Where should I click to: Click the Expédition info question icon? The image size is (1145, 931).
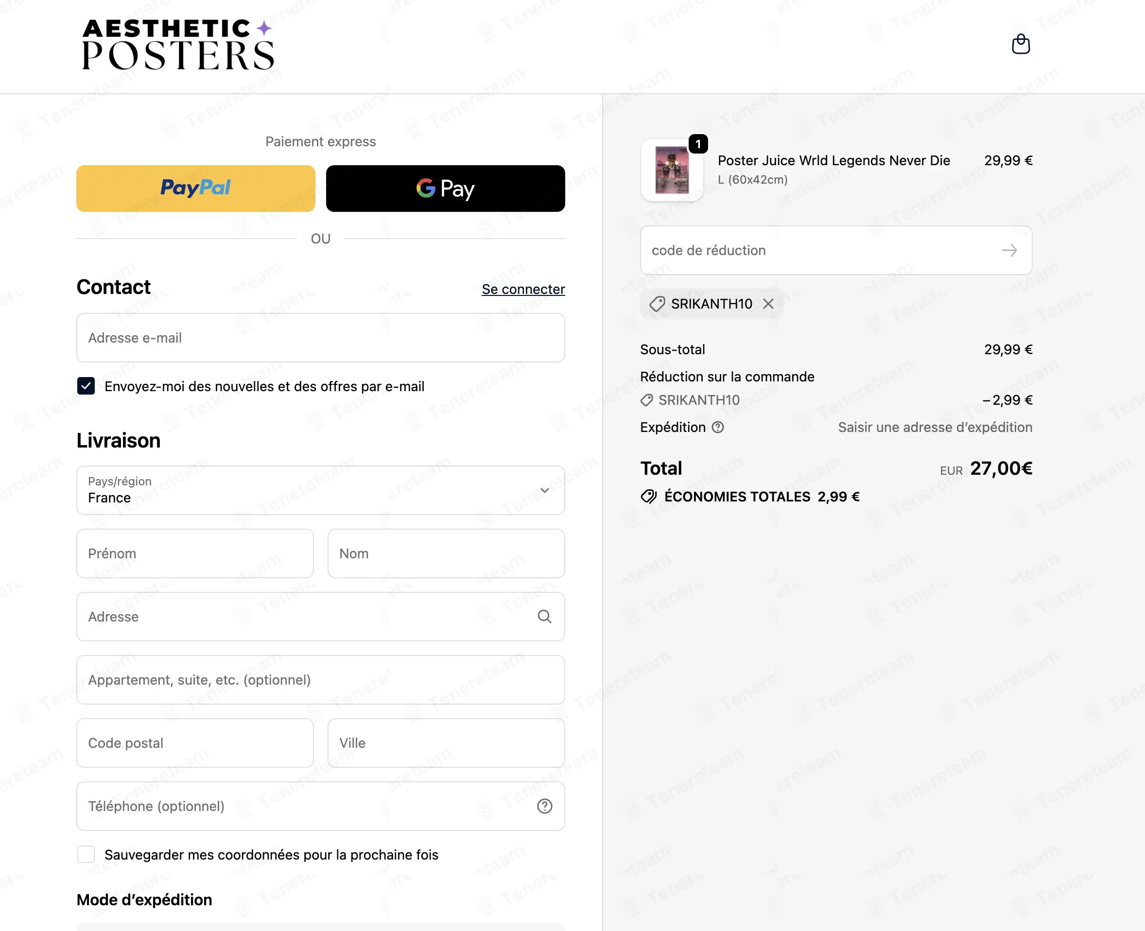pyautogui.click(x=718, y=428)
